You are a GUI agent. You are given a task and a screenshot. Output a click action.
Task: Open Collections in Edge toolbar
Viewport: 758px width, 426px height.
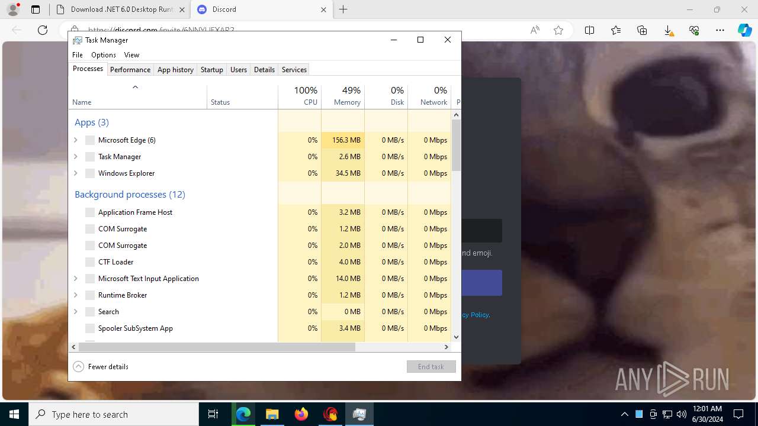tap(642, 30)
